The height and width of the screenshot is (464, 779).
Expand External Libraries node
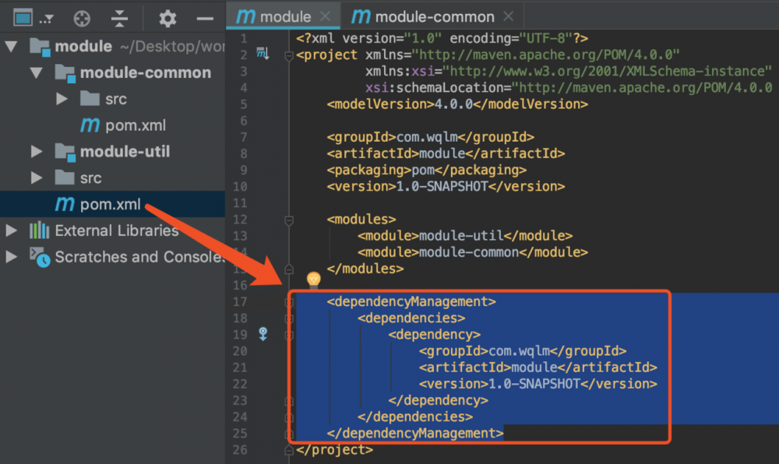[11, 230]
